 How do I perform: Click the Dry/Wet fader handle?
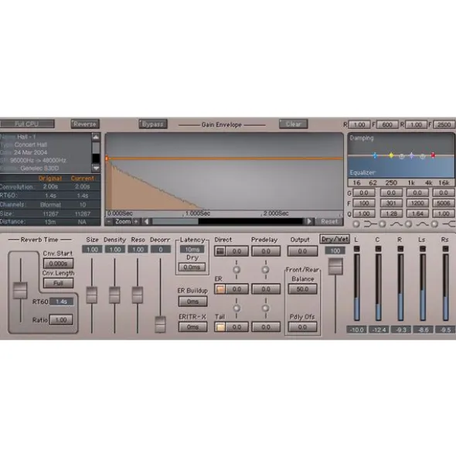coord(335,266)
